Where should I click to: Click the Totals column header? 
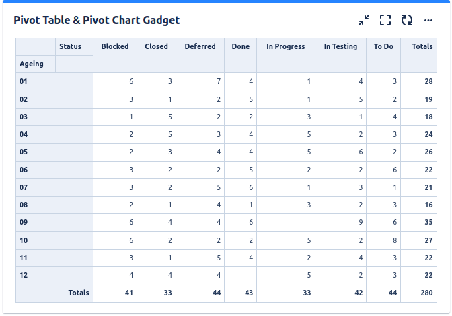pyautogui.click(x=422, y=46)
